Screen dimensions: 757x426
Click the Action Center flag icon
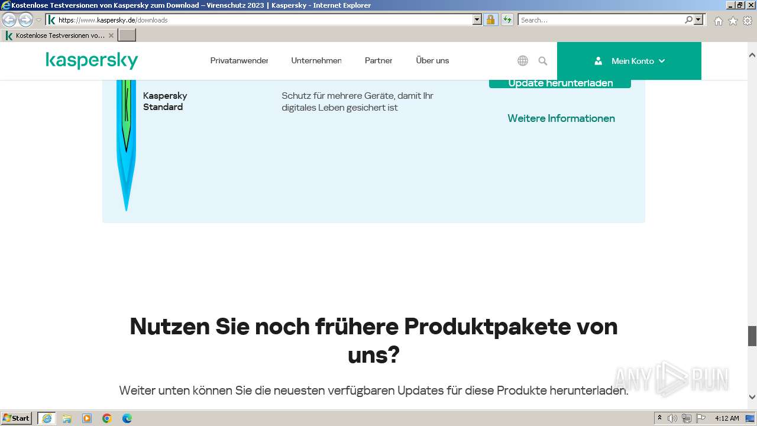pos(701,418)
